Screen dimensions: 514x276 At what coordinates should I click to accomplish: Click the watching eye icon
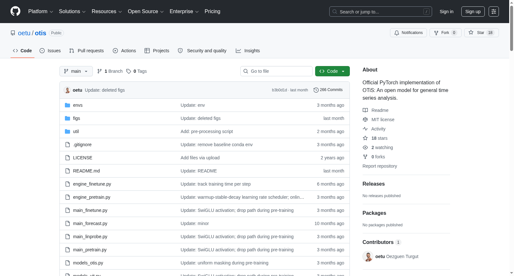(365, 147)
